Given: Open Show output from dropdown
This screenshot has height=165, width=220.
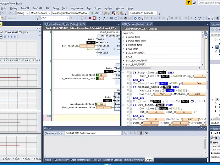Looking at the screenshot, I should tap(93, 133).
